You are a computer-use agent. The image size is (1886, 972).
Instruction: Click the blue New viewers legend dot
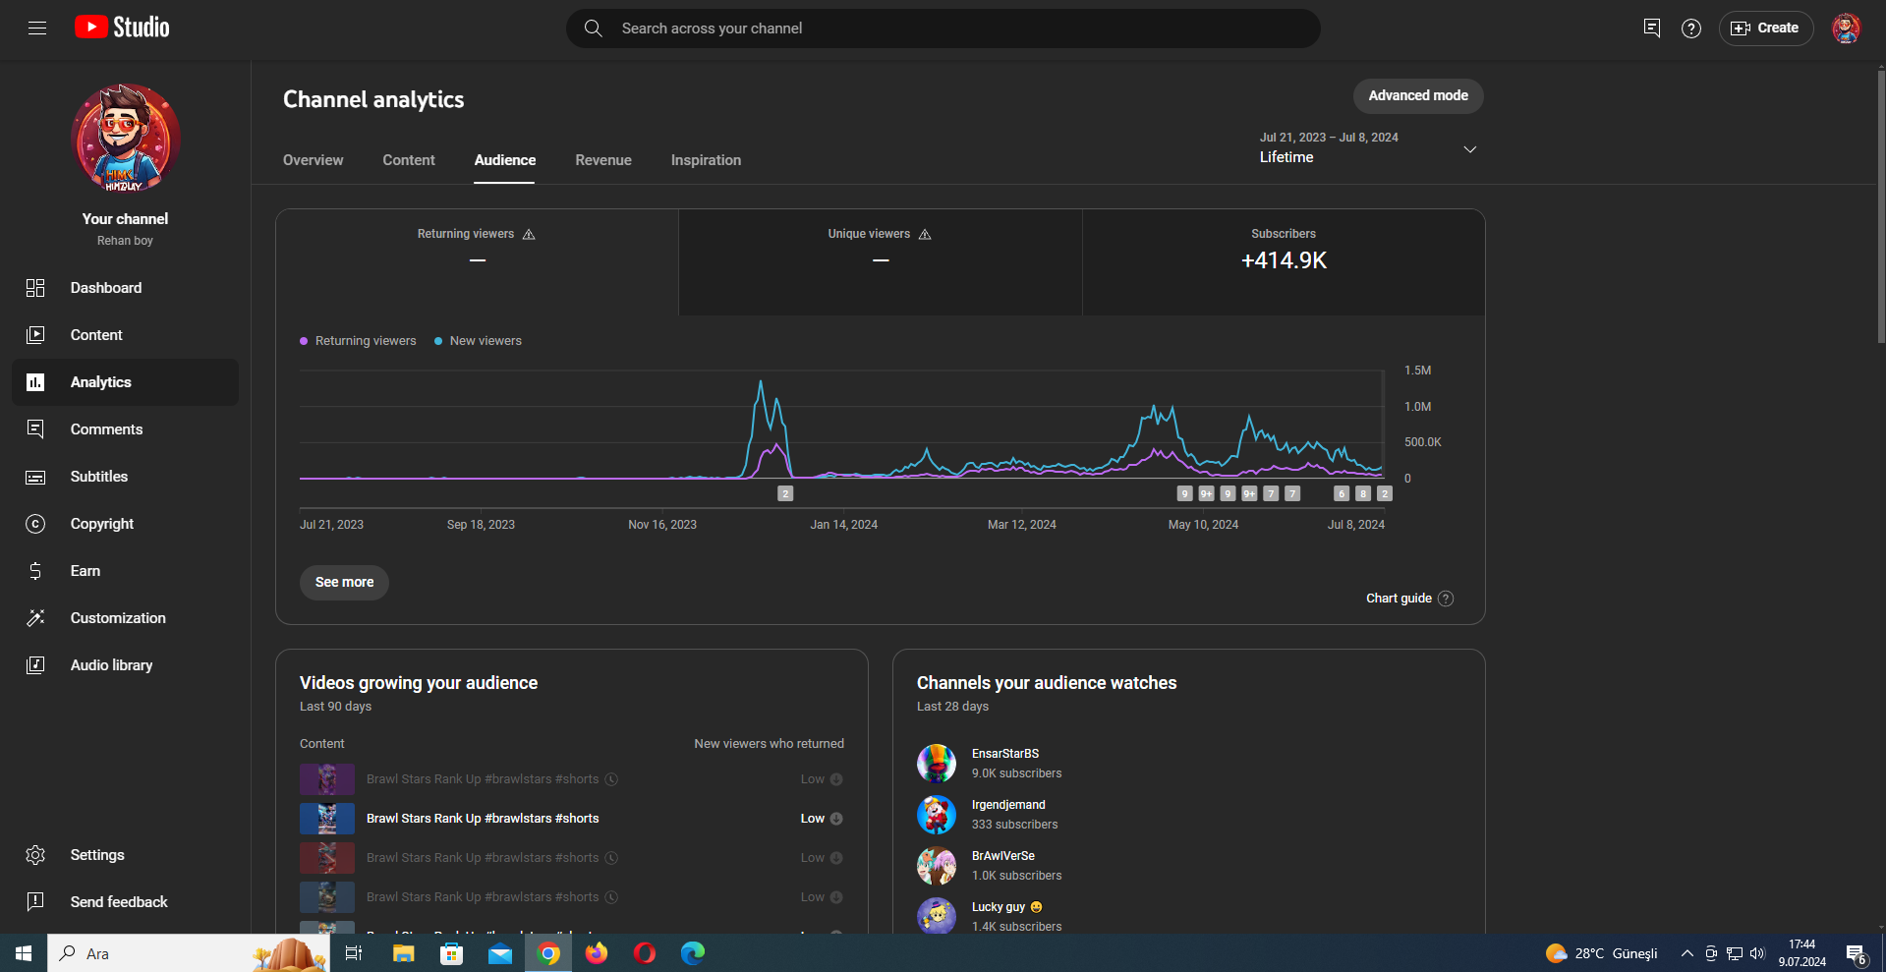438,341
